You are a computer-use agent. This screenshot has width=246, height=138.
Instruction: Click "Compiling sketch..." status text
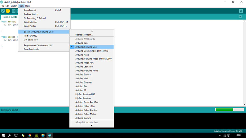(x=10, y=110)
